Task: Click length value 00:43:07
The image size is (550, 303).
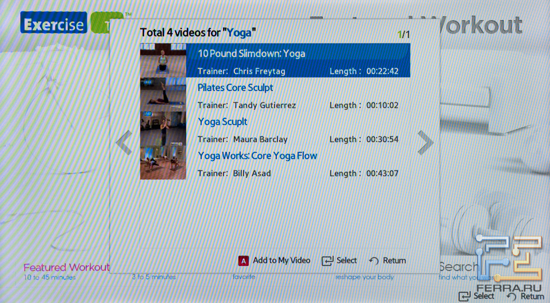Action: (382, 173)
